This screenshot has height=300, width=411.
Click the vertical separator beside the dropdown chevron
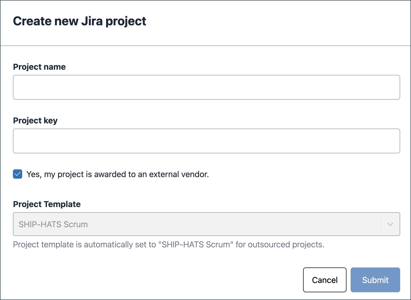tap(381, 224)
